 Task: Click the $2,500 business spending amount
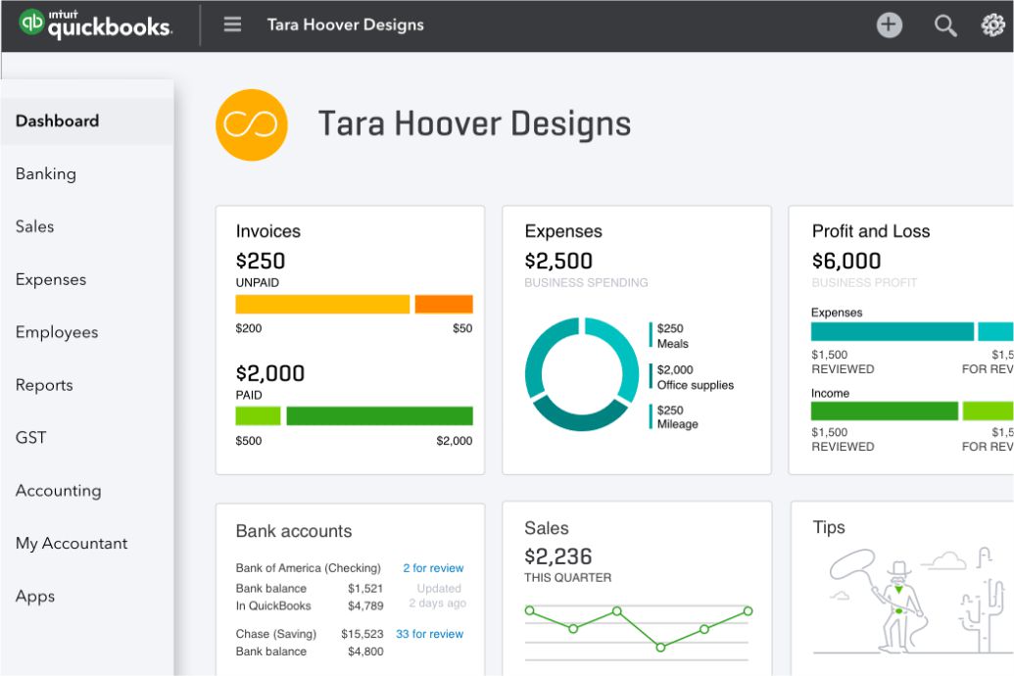tap(558, 261)
